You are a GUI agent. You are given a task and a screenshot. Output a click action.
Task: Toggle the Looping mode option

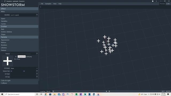[42, 91]
